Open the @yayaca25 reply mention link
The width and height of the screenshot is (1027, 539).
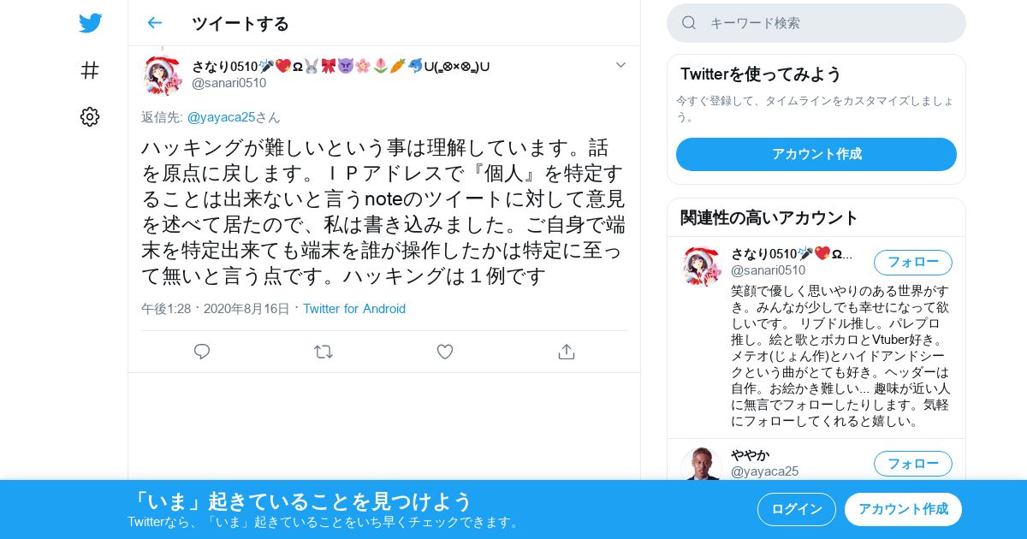221,117
